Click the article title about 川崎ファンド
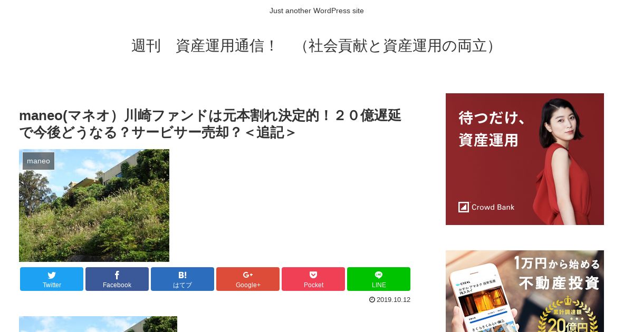The width and height of the screenshot is (633, 332). 210,124
